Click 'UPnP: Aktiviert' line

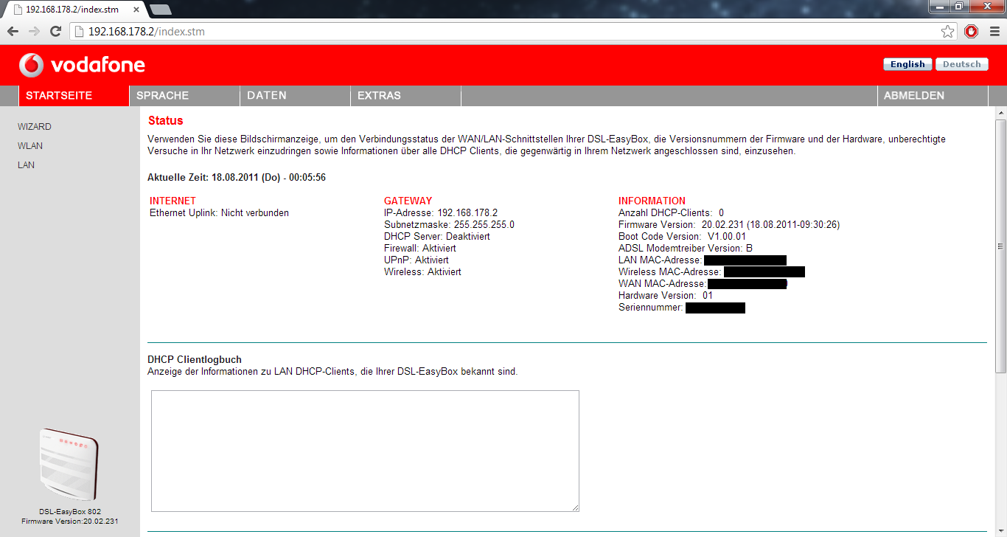tap(416, 260)
